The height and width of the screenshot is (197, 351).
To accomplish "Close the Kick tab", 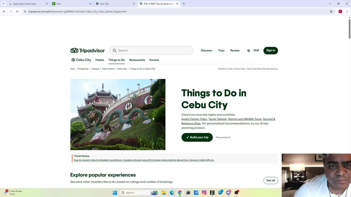I will pyautogui.click(x=90, y=4).
